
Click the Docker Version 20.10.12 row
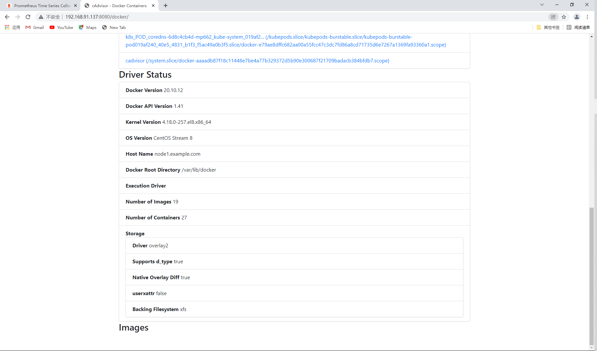[294, 90]
